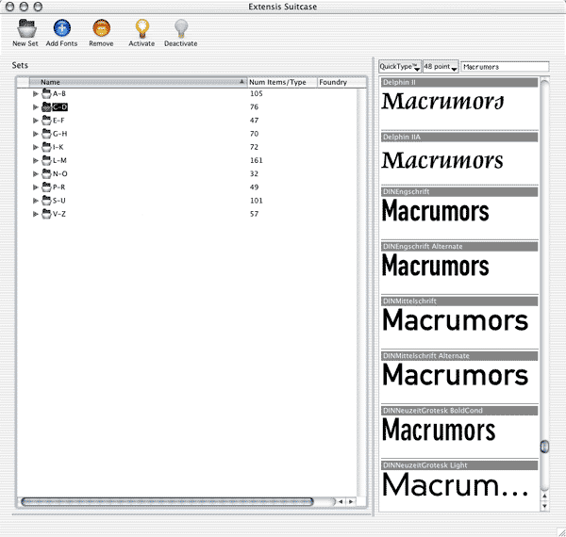
Task: Click the New Set toolbar icon
Action: [x=26, y=28]
